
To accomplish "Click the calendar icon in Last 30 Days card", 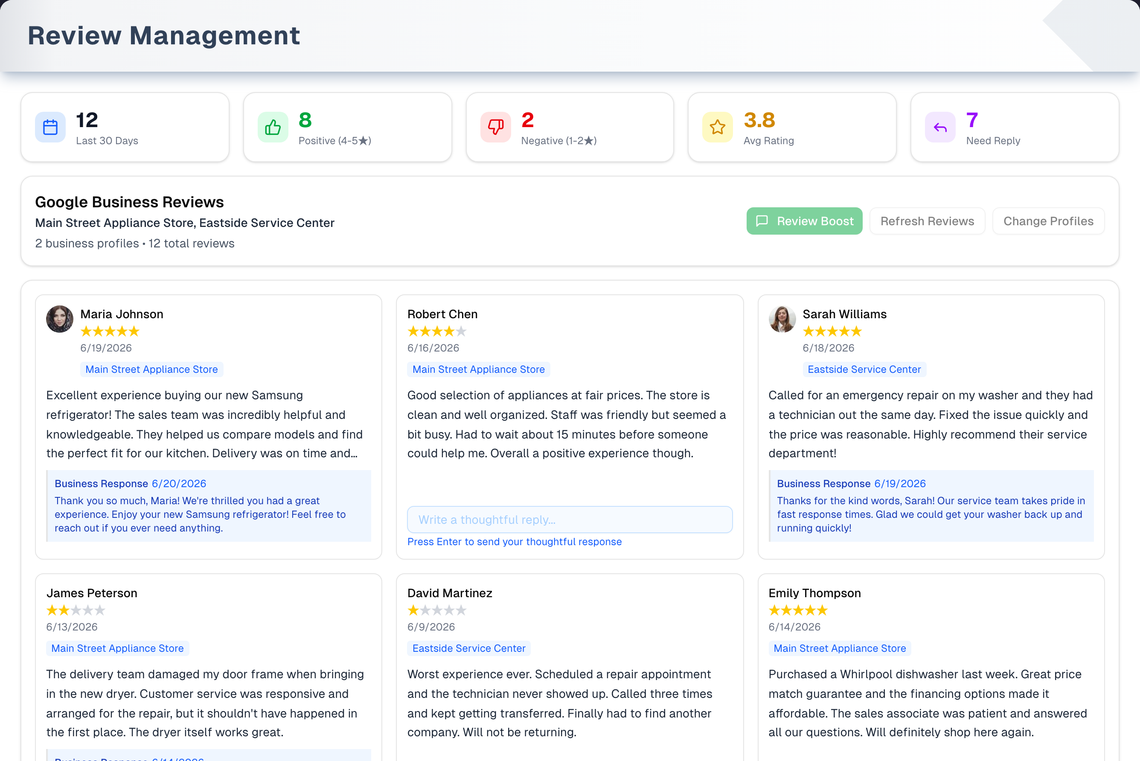I will pos(50,127).
